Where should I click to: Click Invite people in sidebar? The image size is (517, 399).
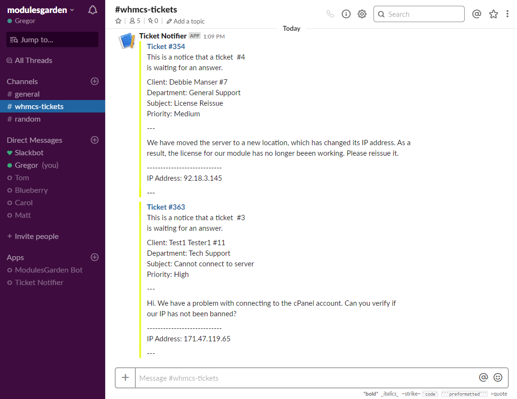36,237
